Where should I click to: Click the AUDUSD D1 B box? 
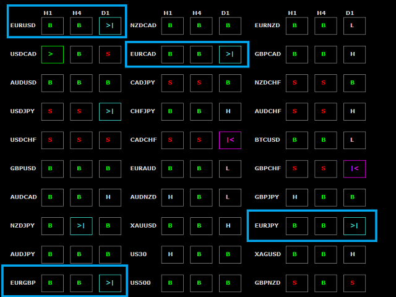click(x=110, y=83)
